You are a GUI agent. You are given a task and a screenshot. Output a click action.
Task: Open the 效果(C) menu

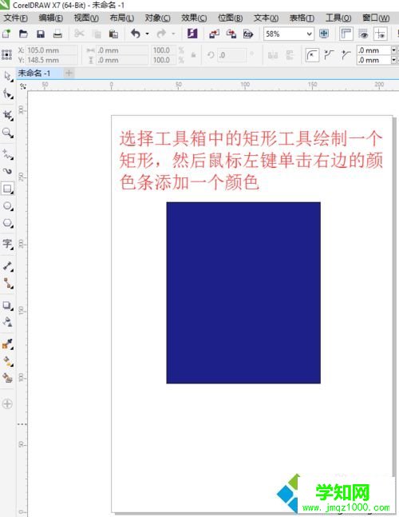coord(194,18)
